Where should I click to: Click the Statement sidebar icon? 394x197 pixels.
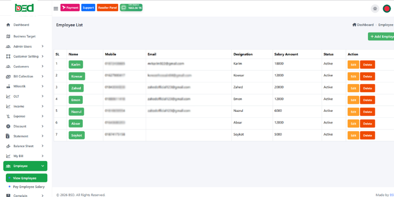(x=8, y=136)
